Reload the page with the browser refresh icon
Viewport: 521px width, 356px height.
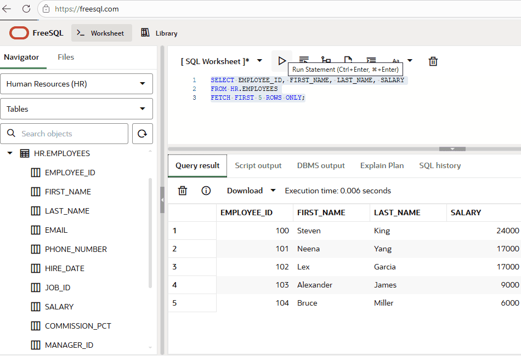coord(26,9)
